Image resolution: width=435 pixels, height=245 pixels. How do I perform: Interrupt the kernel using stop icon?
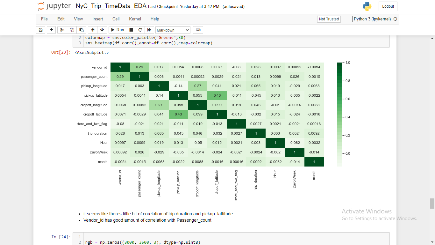pyautogui.click(x=131, y=30)
